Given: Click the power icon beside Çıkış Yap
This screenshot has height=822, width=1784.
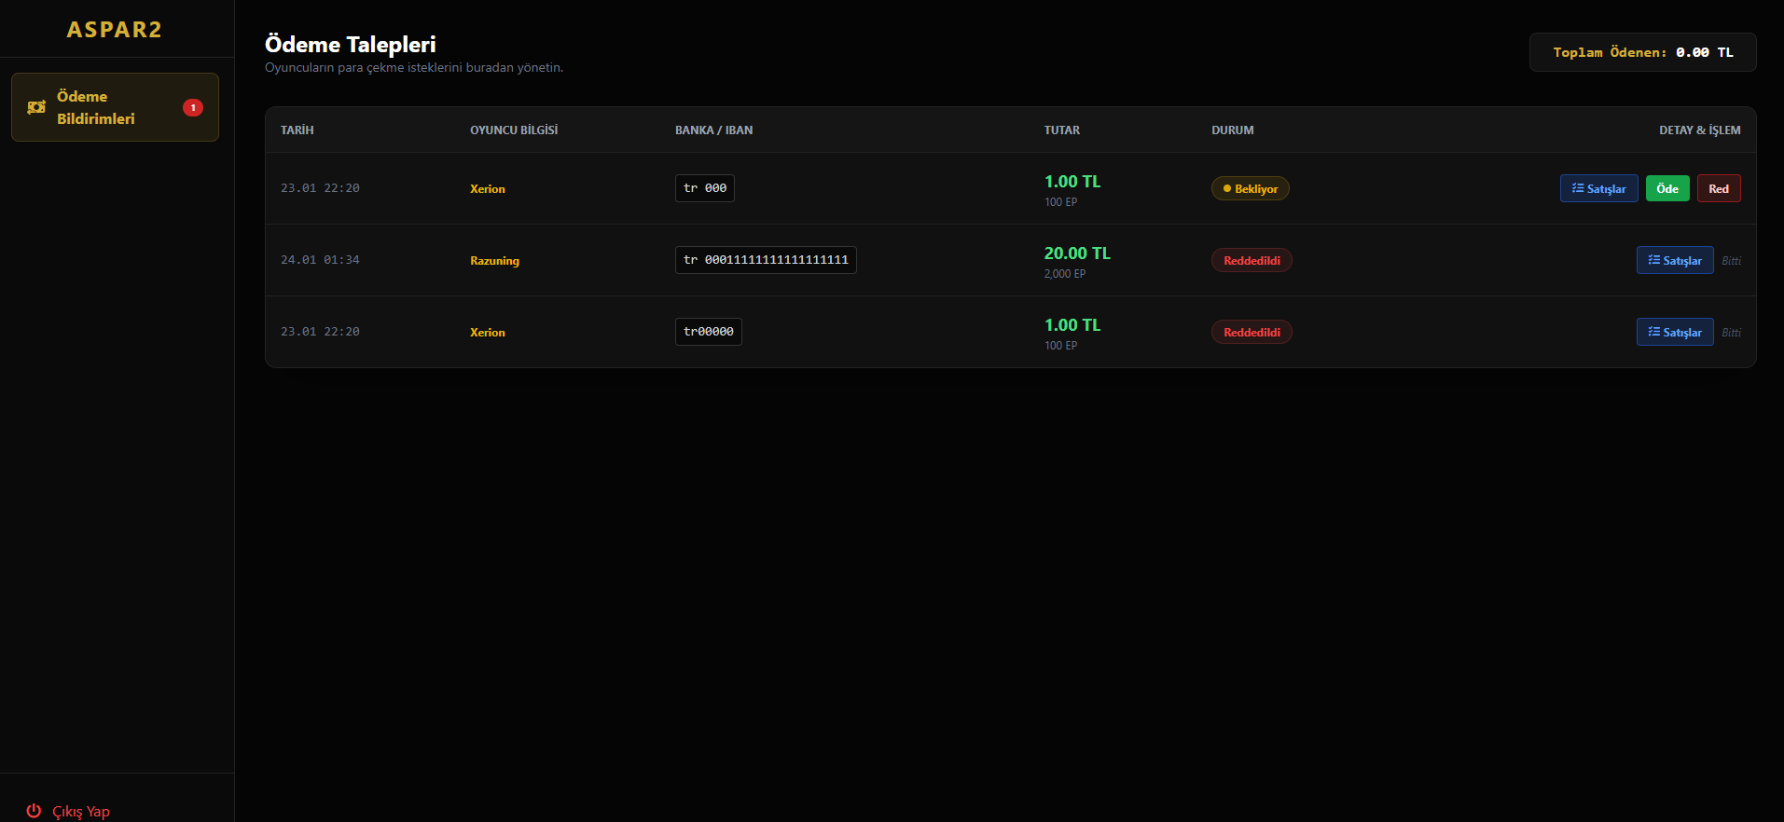Looking at the screenshot, I should 34,811.
